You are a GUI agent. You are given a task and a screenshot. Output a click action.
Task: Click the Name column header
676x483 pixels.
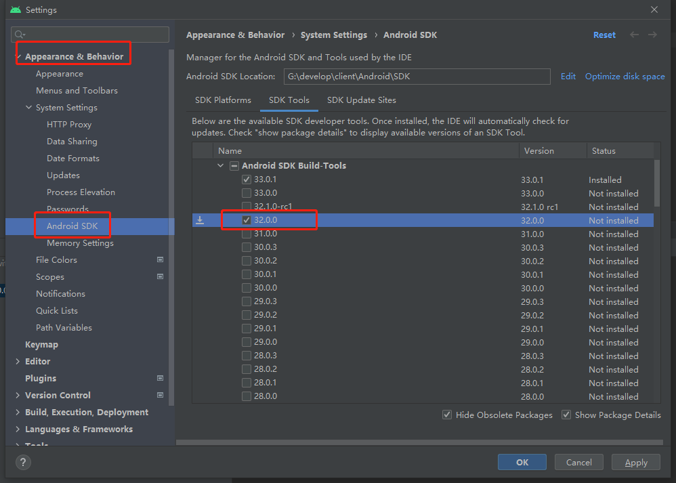(x=366, y=151)
